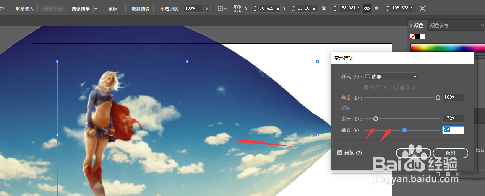Click the top-left selection handle on canvas
Viewport: 485px width, 196px height.
pyautogui.click(x=57, y=61)
